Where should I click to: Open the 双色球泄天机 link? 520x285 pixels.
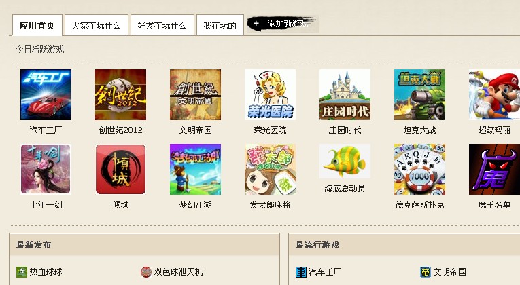(178, 272)
